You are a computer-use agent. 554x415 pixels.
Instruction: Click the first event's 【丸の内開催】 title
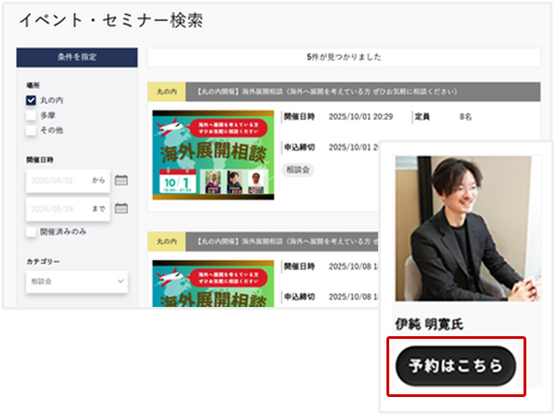325,91
